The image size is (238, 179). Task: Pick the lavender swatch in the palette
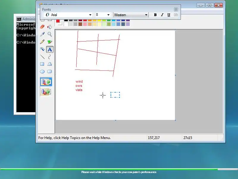pos(128,24)
